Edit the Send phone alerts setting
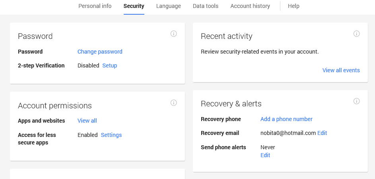 pos(265,155)
